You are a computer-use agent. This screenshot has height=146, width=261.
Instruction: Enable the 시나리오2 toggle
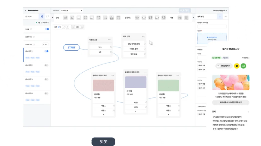tap(46, 65)
